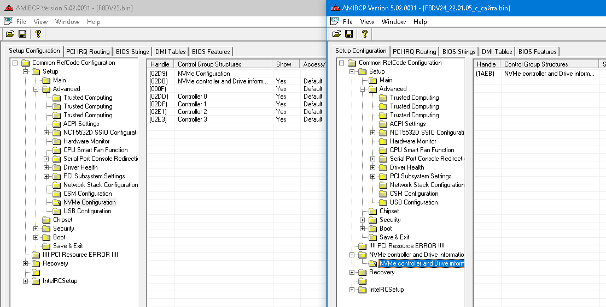Click Open file icon in F8DV24 window toolbar
The height and width of the screenshot is (307, 606).
tap(336, 34)
